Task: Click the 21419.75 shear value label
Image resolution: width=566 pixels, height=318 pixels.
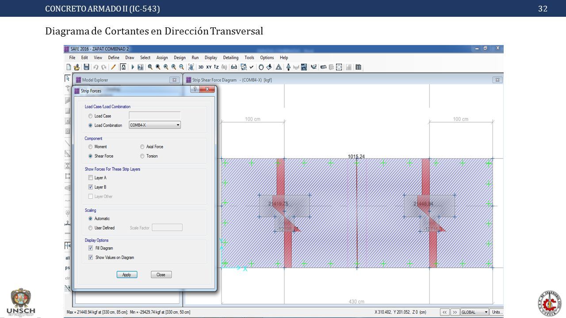Action: [278, 204]
